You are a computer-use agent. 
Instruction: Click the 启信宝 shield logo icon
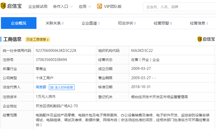click(3, 6)
